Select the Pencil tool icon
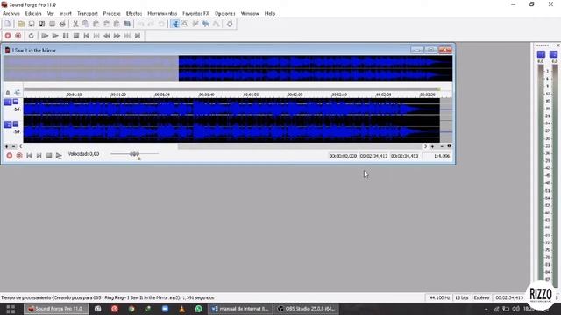Image resolution: width=561 pixels, height=315 pixels. 195,24
